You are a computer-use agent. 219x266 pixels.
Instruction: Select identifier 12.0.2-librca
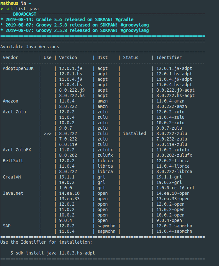(x=173, y=161)
